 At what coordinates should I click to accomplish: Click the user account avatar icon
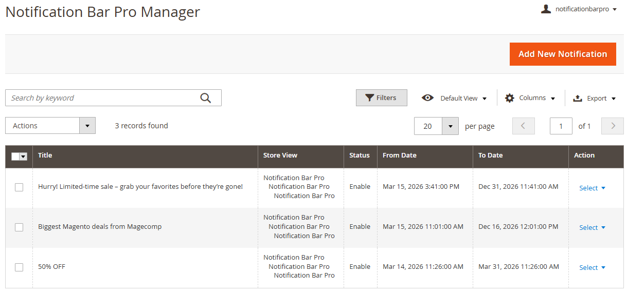pyautogui.click(x=546, y=9)
